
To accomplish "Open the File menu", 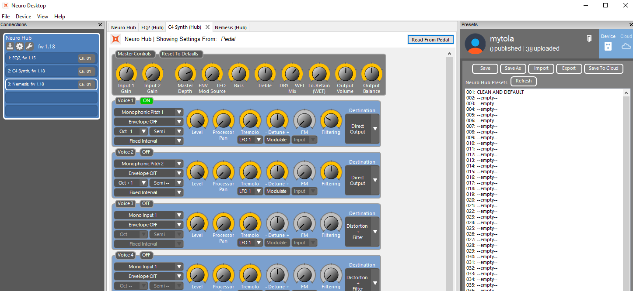I will pos(6,17).
